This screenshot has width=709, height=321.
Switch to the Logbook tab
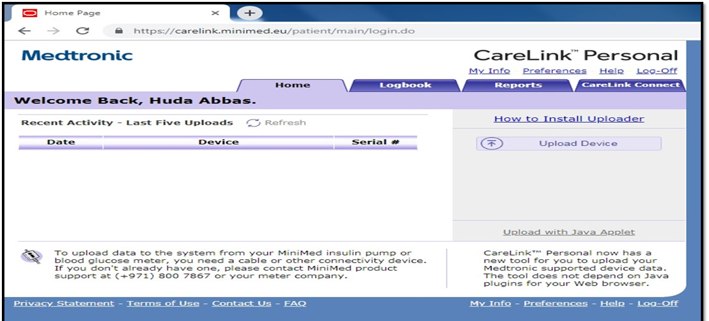pos(405,86)
